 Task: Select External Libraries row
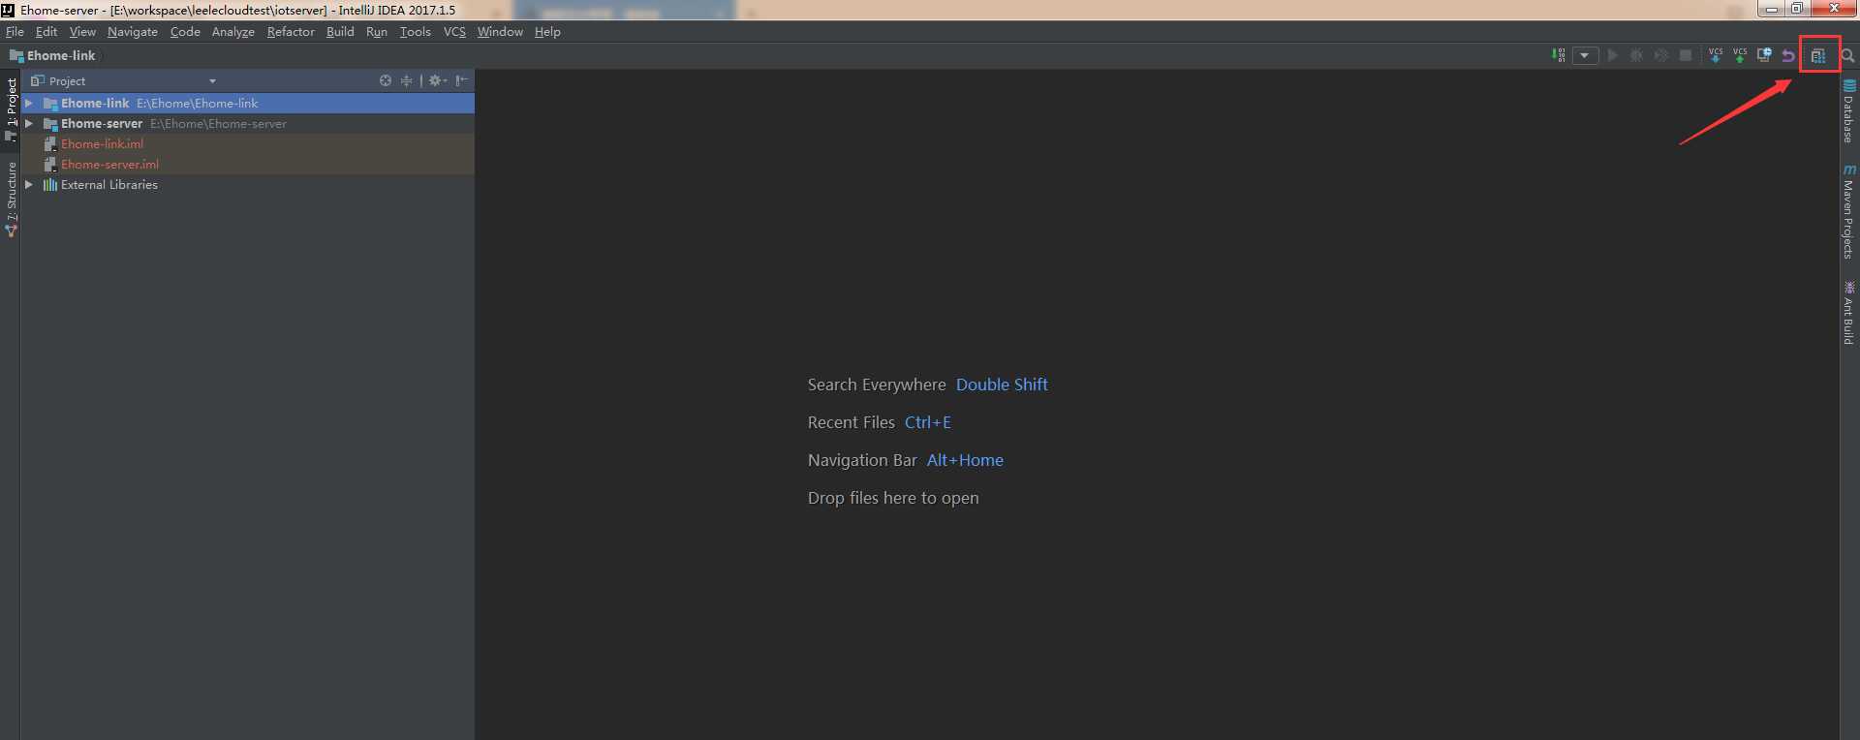click(x=248, y=184)
